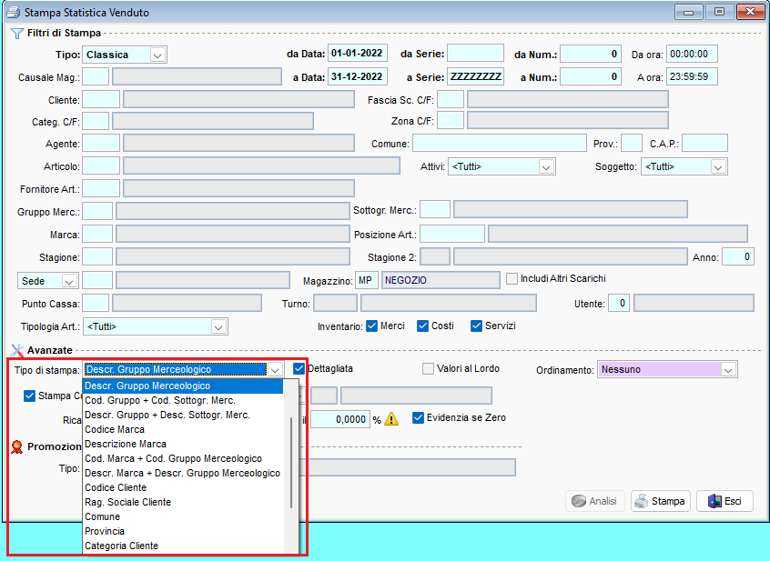Viewport: 770px width, 561px height.
Task: Click the Stampa button
Action: (660, 501)
